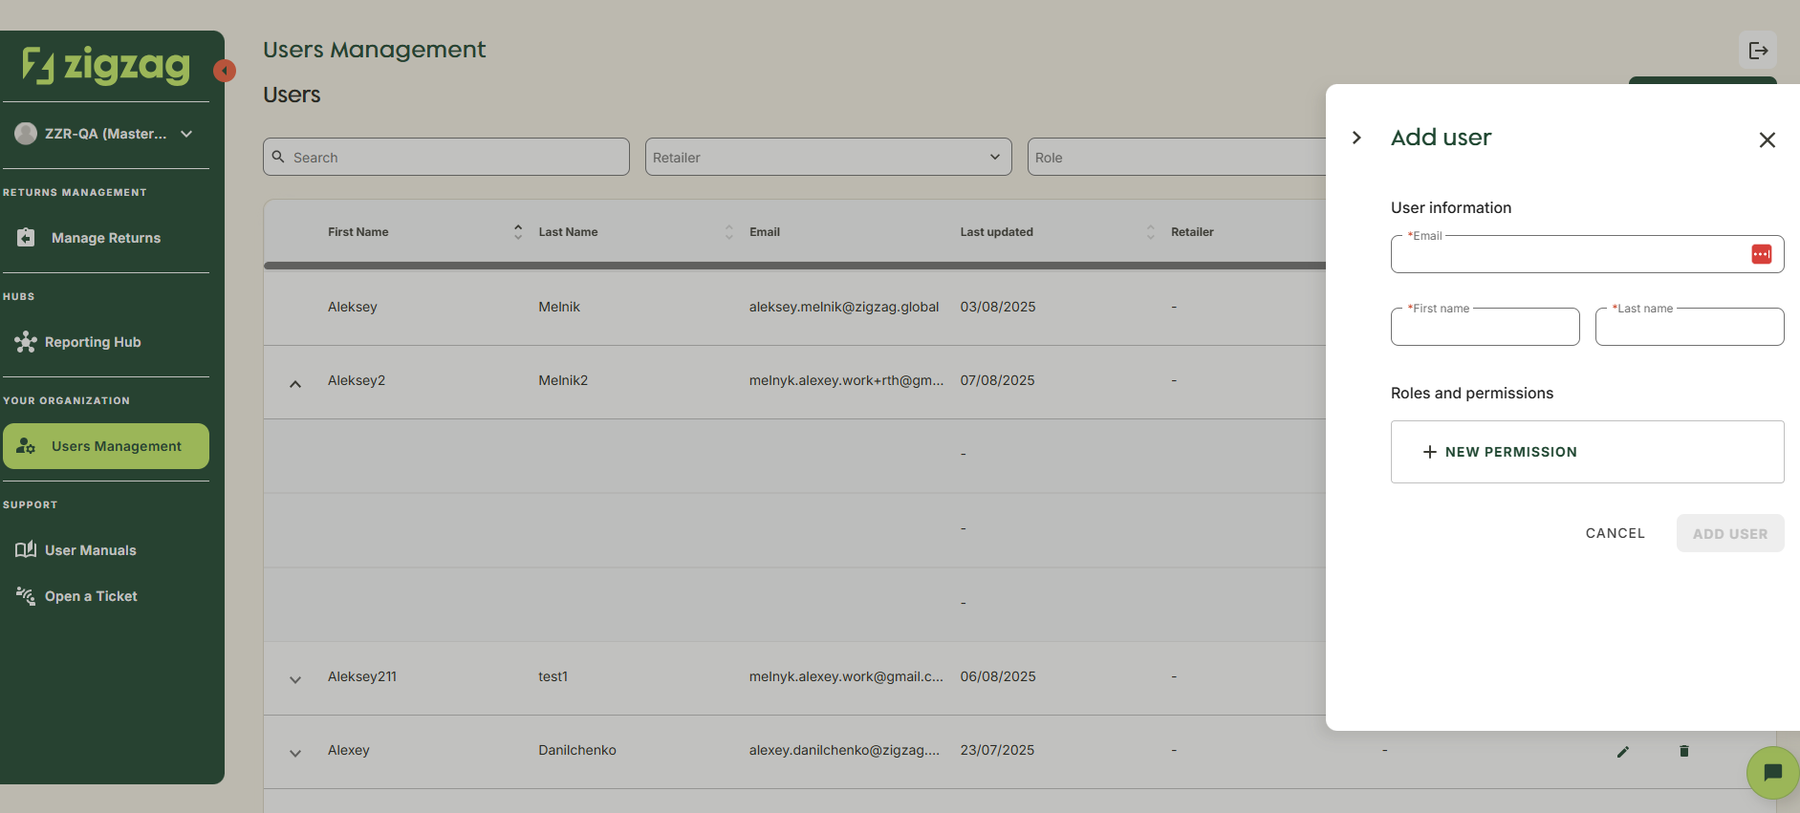Focus the First name input field

point(1485,328)
